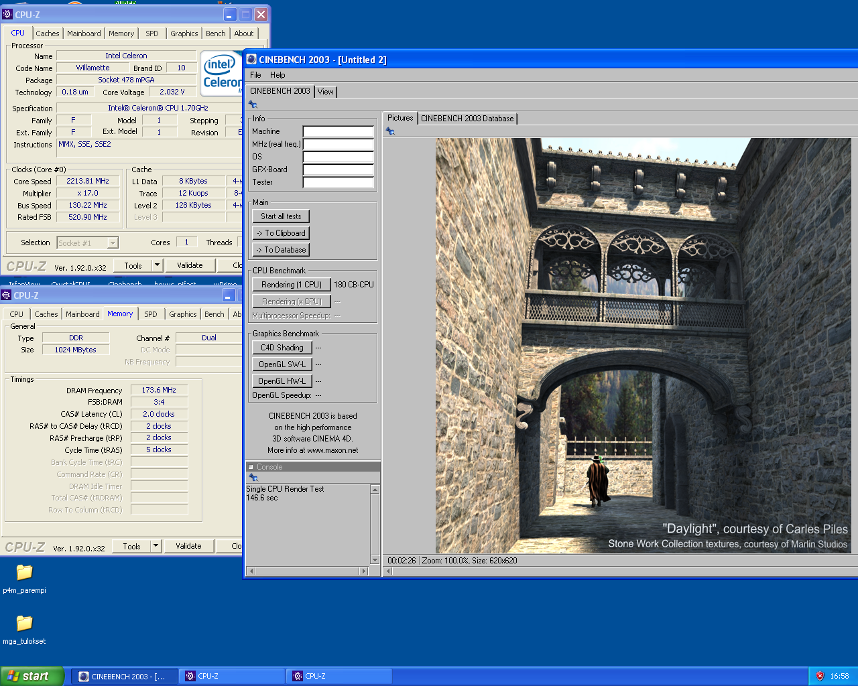Switch to the Mainboard tab in top CPU-Z
Viewport: 858px width, 686px height.
point(84,33)
